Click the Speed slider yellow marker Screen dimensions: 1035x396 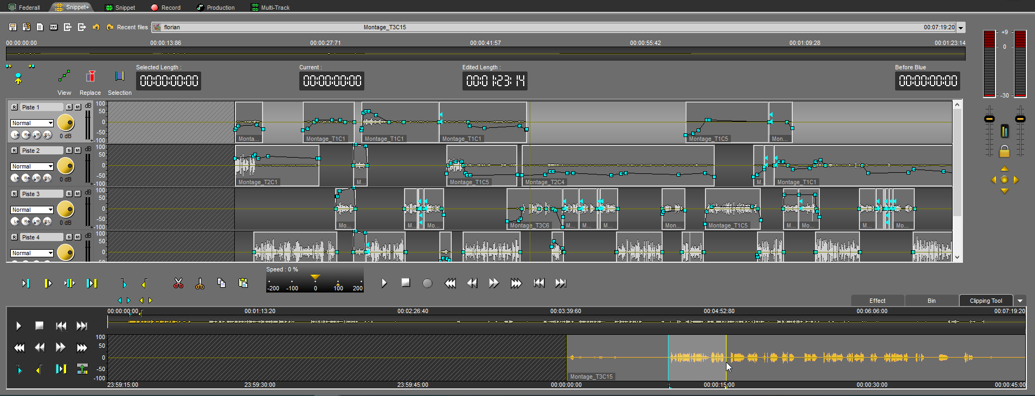[x=315, y=277]
